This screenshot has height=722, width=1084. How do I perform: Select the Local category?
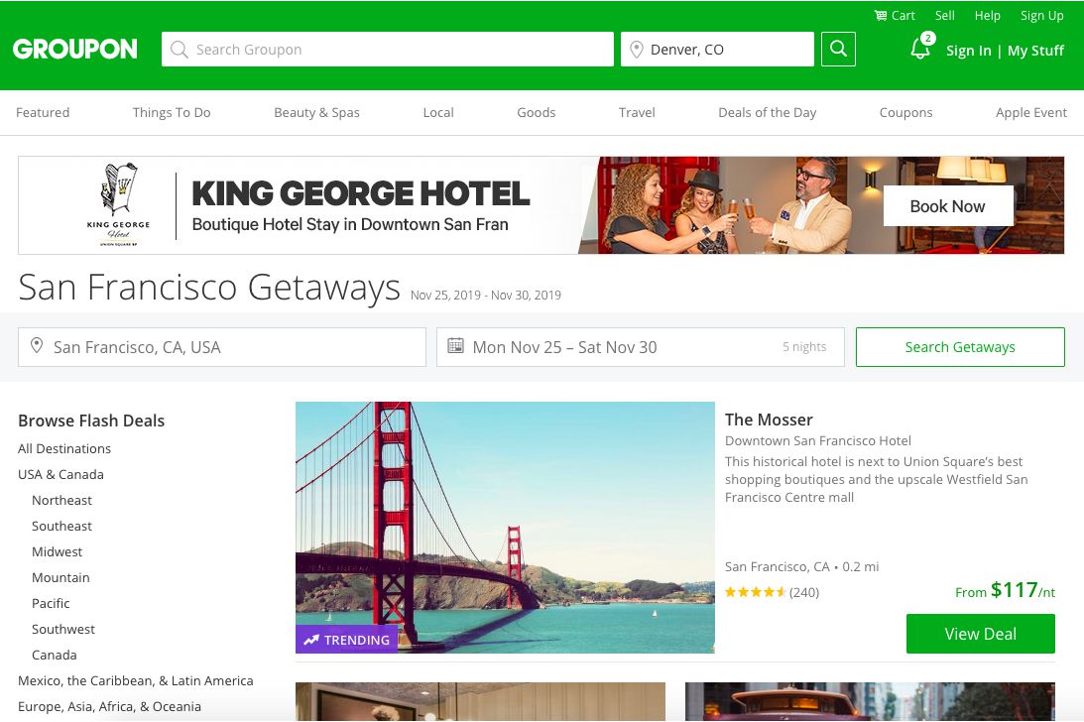click(x=438, y=113)
